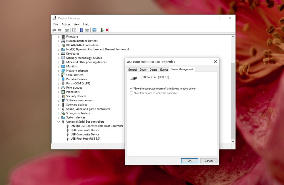This screenshot has height=185, width=284.
Task: Toggle allow this device to wake computer
Action: click(x=132, y=93)
